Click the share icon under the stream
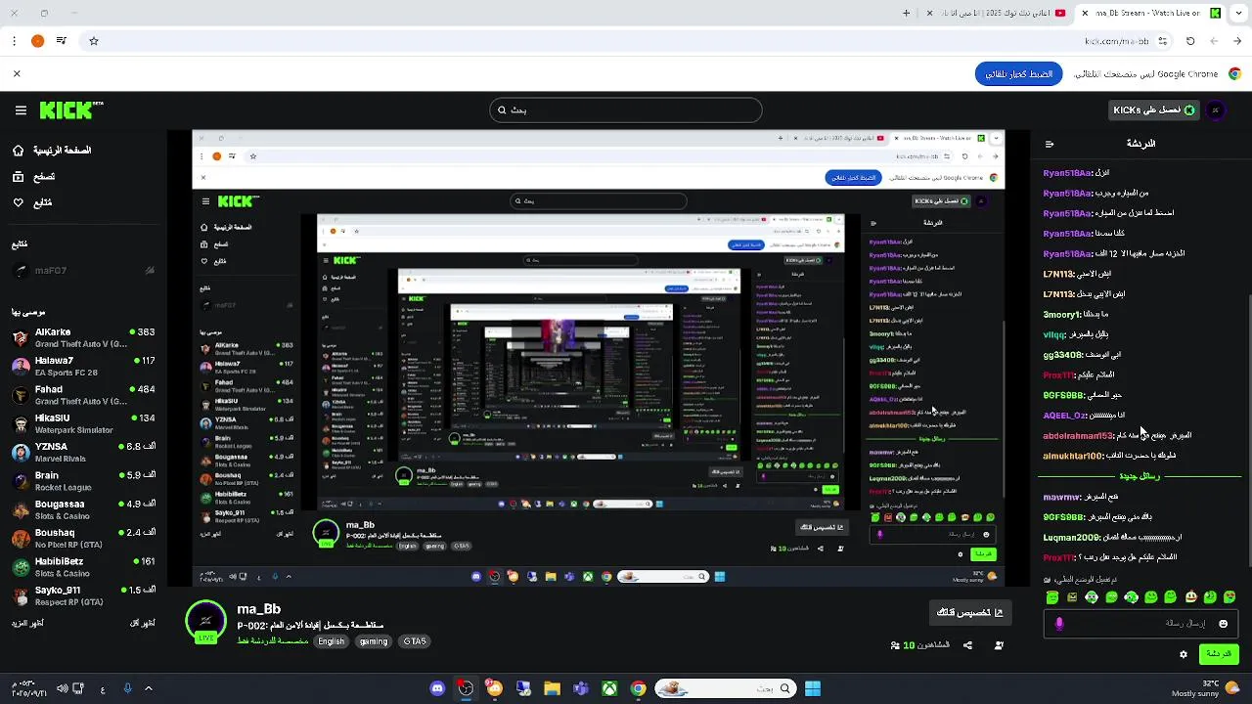The image size is (1252, 704). pos(967,645)
